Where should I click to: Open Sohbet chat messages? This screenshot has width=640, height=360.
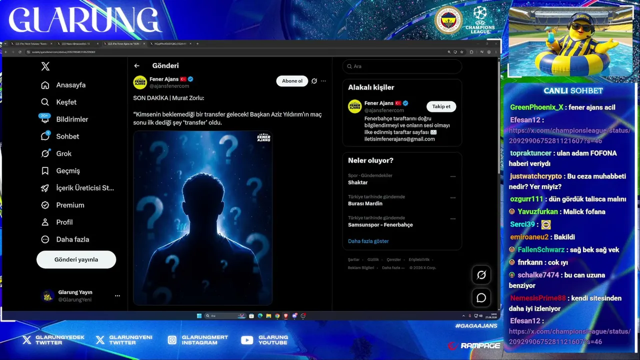(60, 136)
